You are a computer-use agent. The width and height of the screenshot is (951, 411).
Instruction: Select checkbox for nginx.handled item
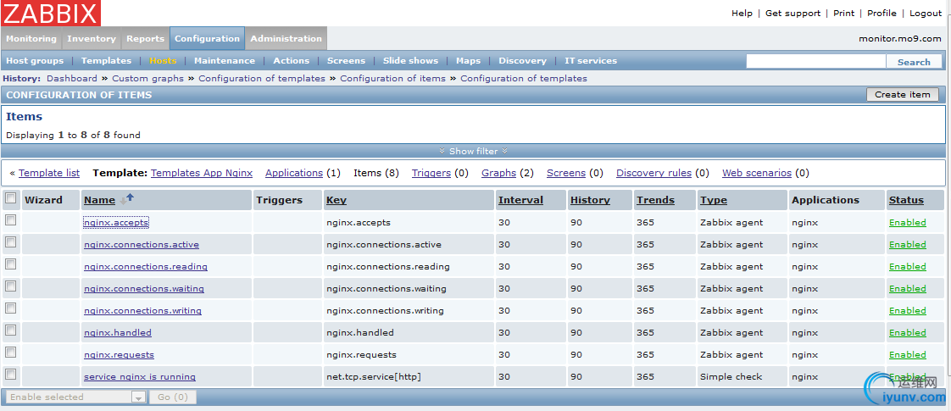tap(11, 330)
